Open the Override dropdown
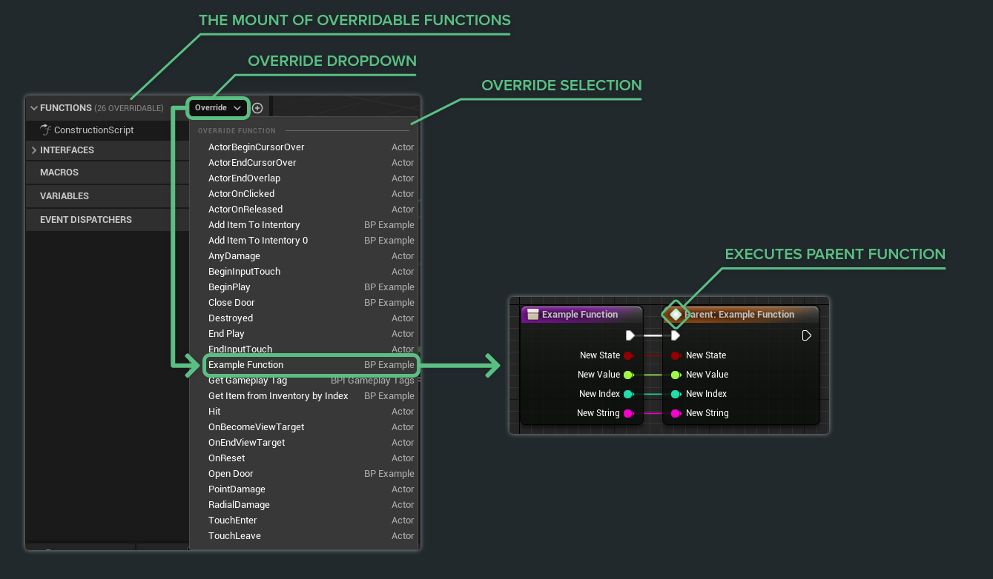 click(x=217, y=107)
